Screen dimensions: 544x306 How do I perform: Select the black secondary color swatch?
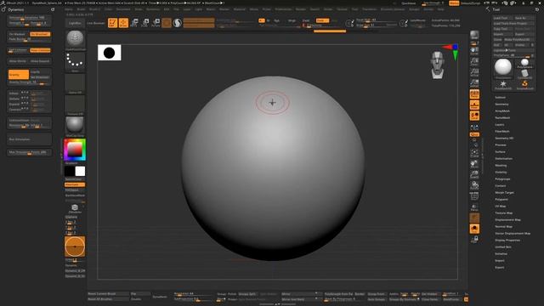tap(70, 171)
